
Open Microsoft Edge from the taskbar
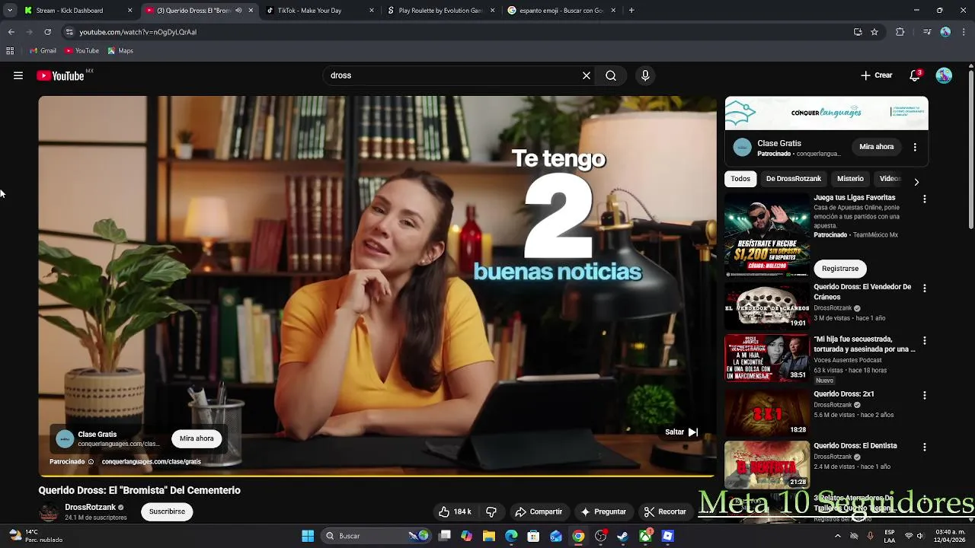511,536
